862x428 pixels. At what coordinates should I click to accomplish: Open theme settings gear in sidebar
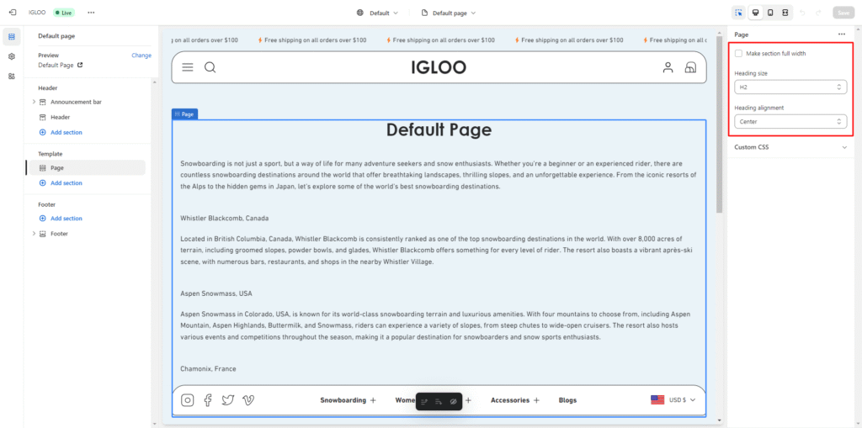coord(12,56)
